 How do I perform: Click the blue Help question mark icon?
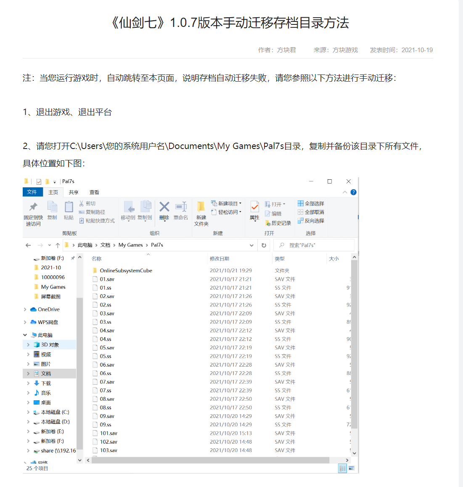pyautogui.click(x=354, y=192)
